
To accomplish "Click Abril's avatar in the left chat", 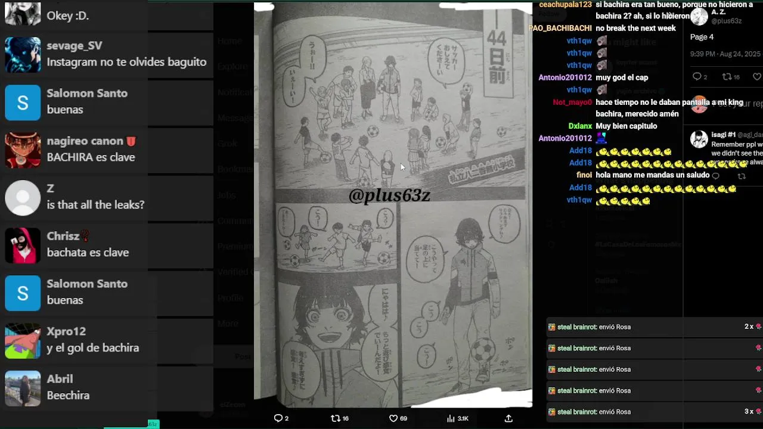I will (23, 388).
